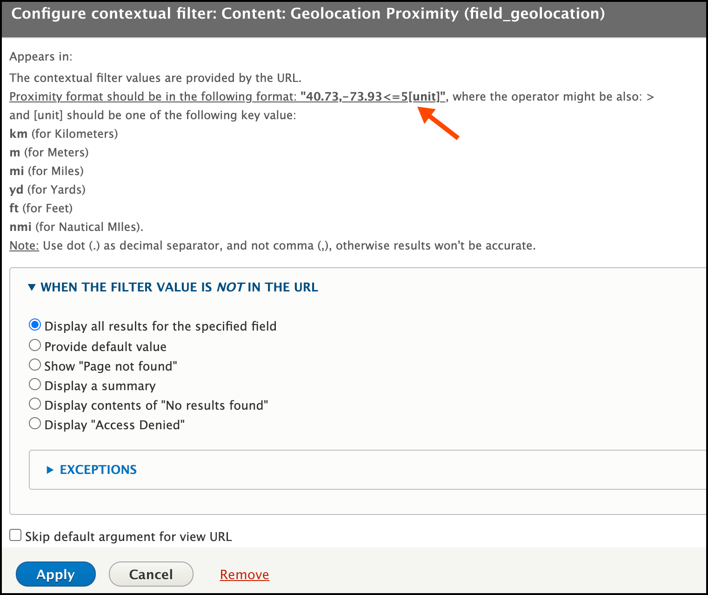Select "Display a summary" option

point(35,384)
